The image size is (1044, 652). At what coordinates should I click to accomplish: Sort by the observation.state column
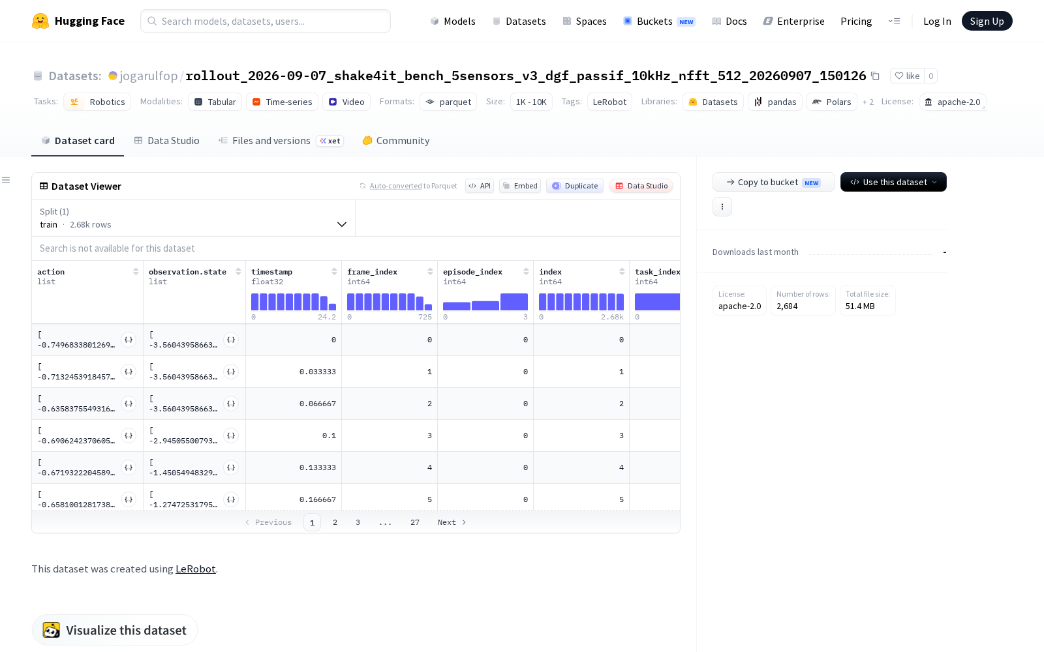click(238, 272)
